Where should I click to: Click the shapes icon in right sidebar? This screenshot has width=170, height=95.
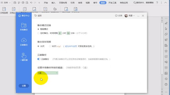click(x=166, y=34)
